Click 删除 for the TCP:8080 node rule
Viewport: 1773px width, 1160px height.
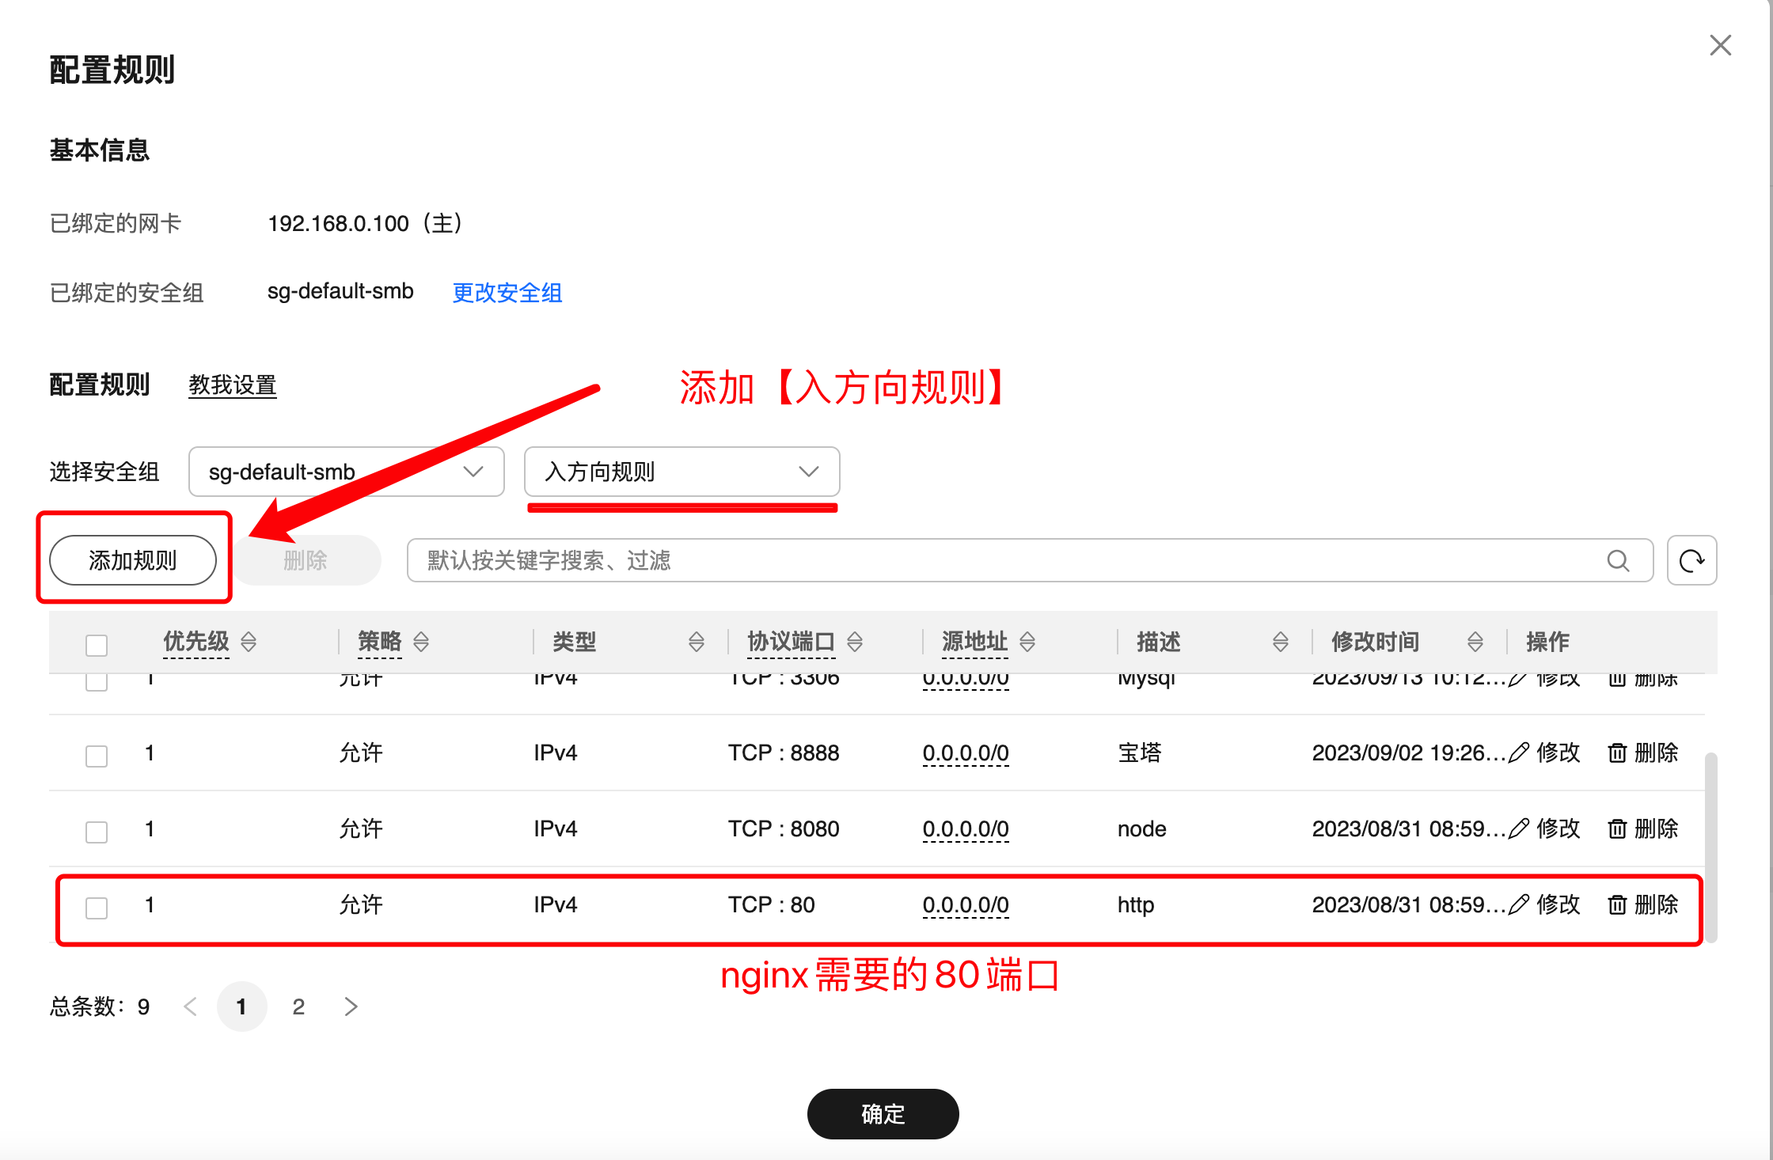tap(1643, 828)
